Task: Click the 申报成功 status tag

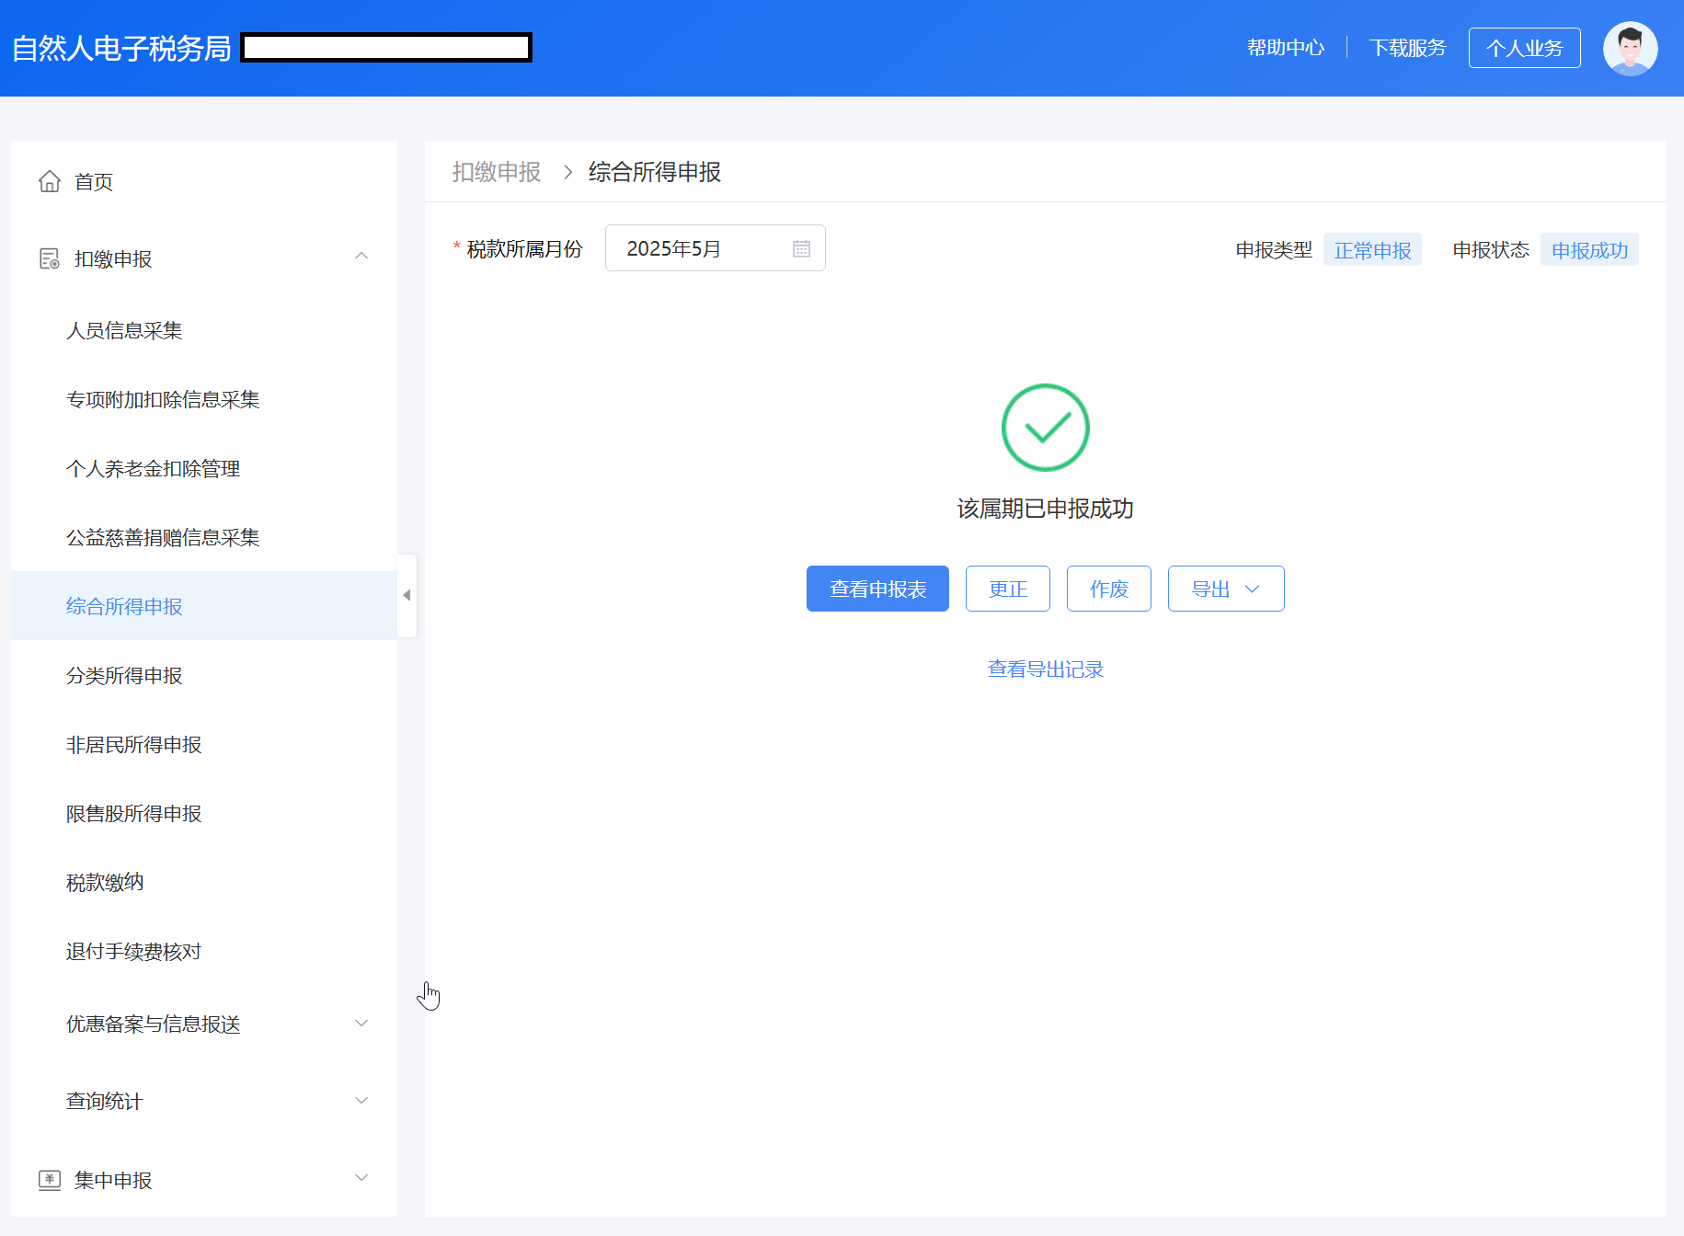Action: pos(1589,250)
